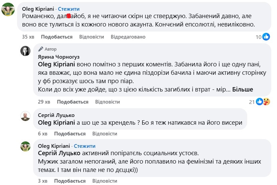Reply to the top Oleg Kipriani comment
The image size is (277, 185).
point(92,37)
